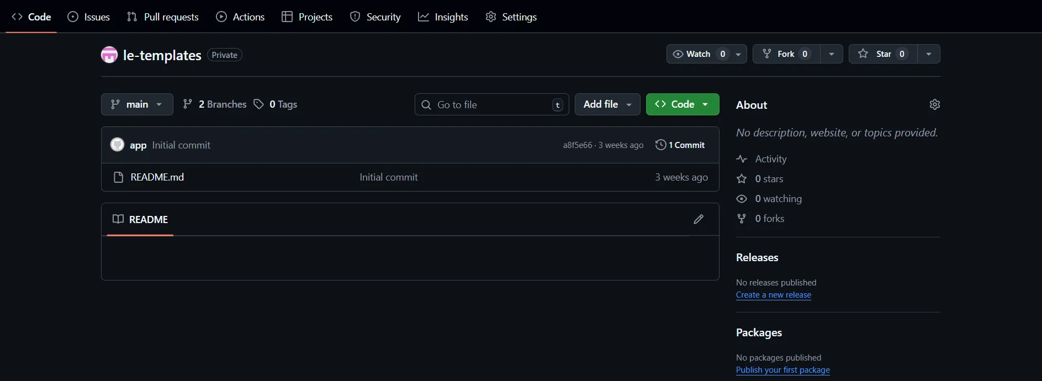Focus the Go to file search field
The width and height of the screenshot is (1042, 381).
pos(492,104)
